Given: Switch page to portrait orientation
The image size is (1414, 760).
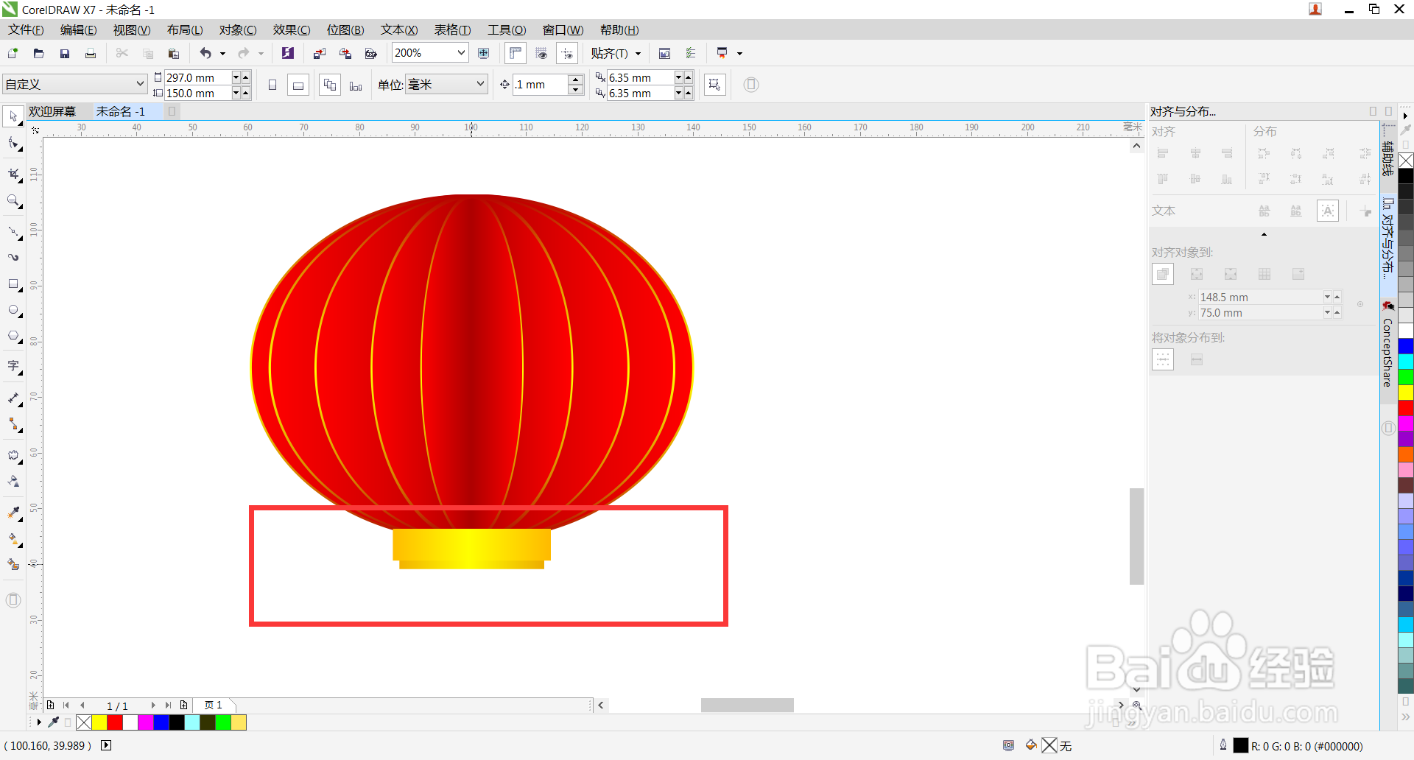Looking at the screenshot, I should (272, 85).
